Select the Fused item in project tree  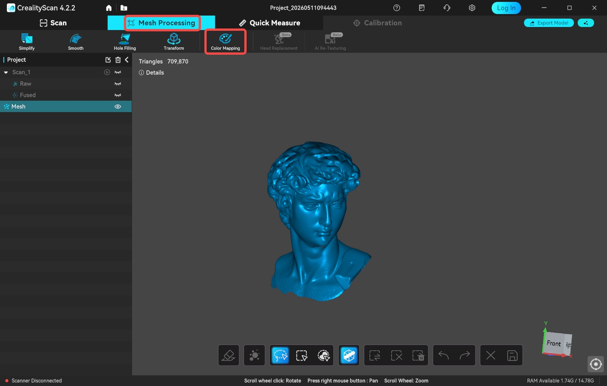[66, 95]
